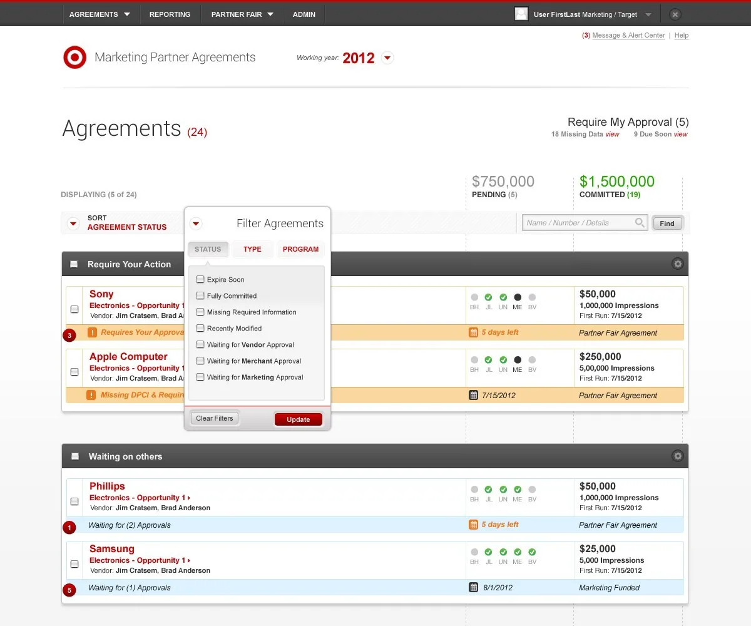This screenshot has width=751, height=626.
Task: View the 9 Due Soon agreements
Action: [680, 134]
